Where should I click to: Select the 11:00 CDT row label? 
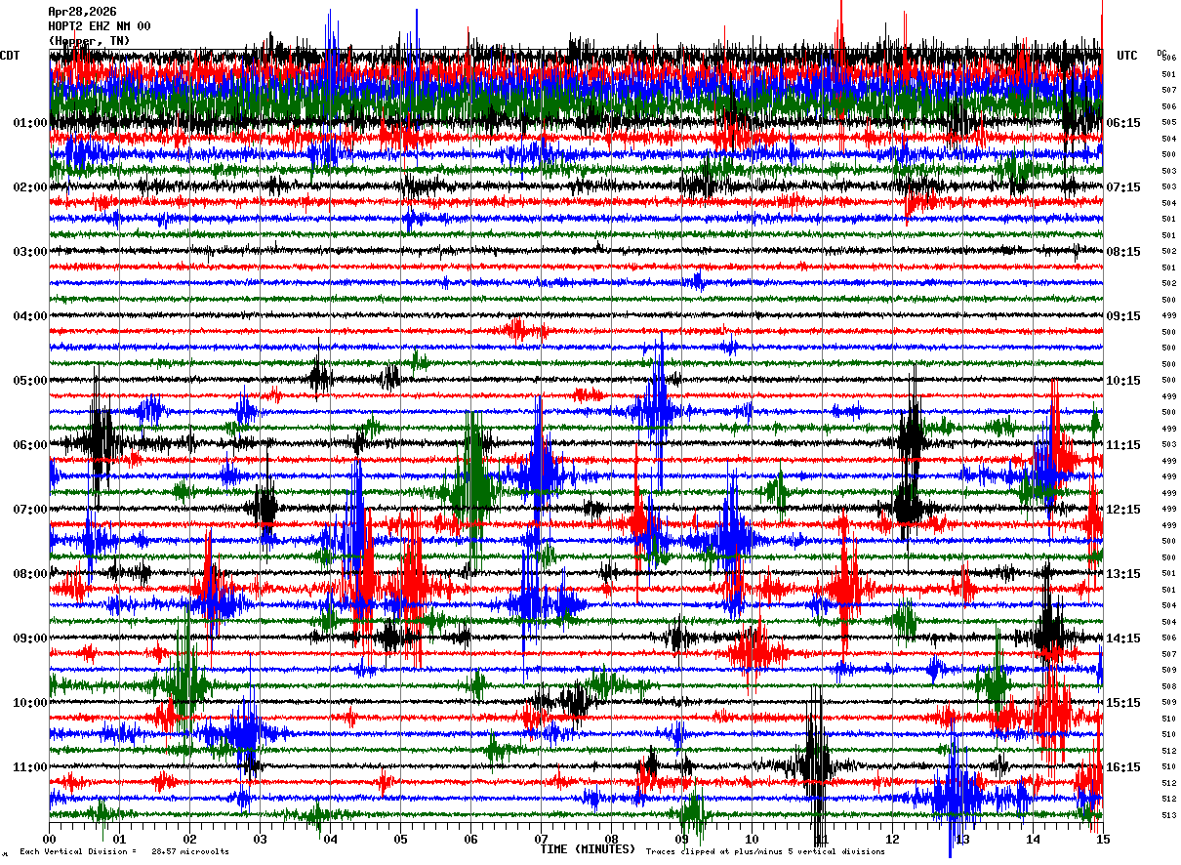tap(30, 767)
